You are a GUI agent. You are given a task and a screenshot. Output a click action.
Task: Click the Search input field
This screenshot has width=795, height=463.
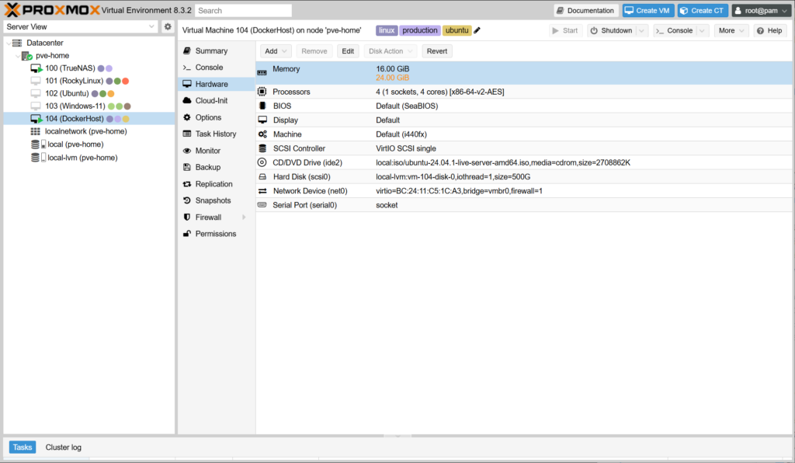(x=243, y=10)
